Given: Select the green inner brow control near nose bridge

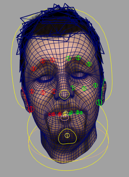Looking at the screenshot, I should click(x=69, y=58).
